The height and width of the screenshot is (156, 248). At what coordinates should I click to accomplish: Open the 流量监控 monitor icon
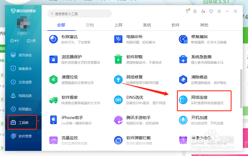click(x=53, y=140)
